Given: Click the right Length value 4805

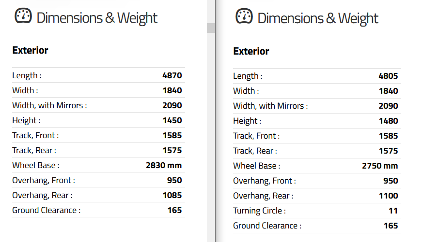Looking at the screenshot, I should (389, 76).
